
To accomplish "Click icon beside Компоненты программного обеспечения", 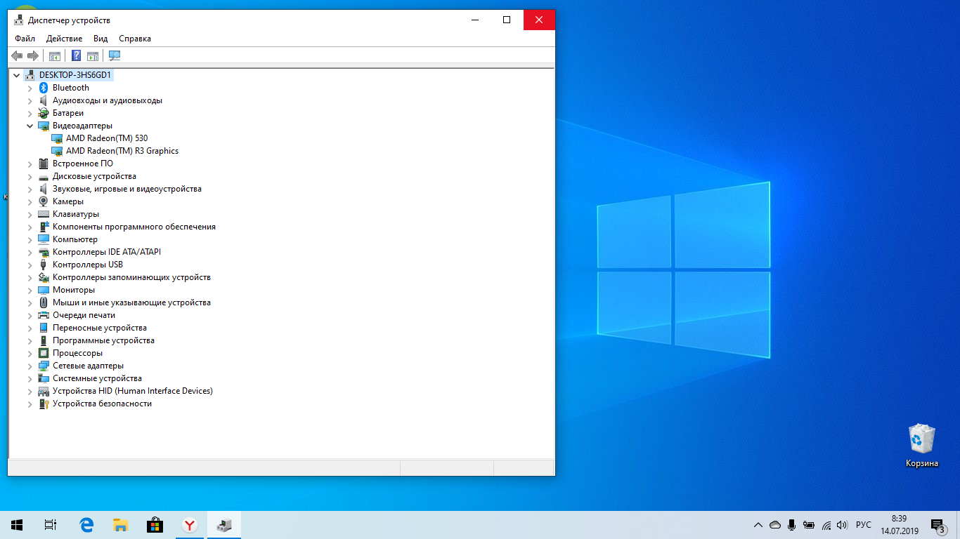I will (x=44, y=227).
